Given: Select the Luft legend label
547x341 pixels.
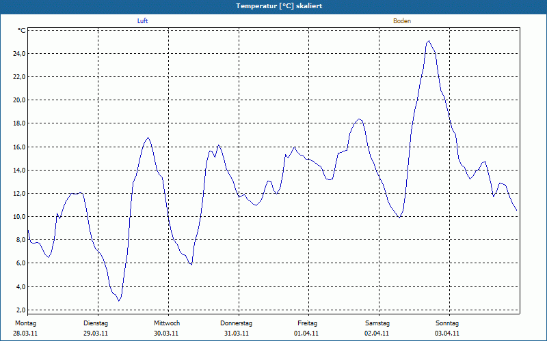Looking at the screenshot, I should 142,21.
